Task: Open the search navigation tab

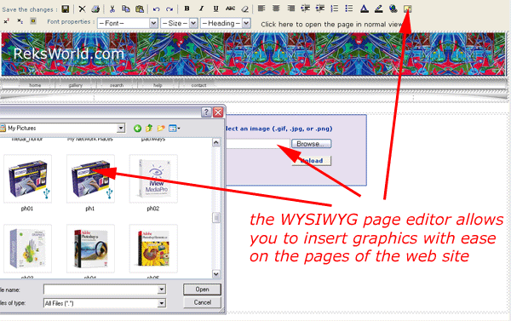Action: coord(117,85)
